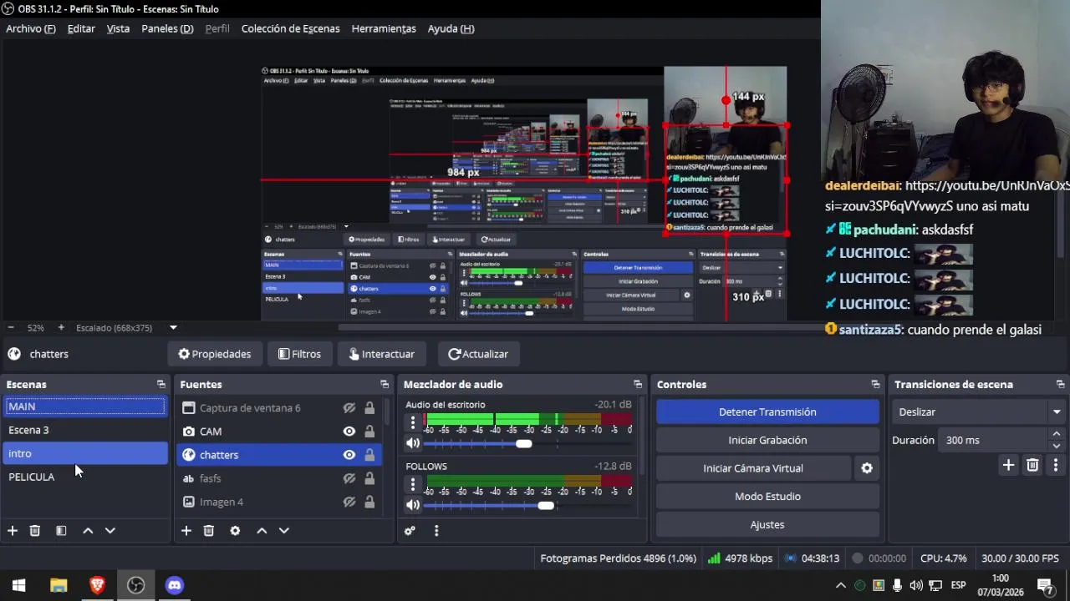Open FOLLOWS channel options dots
Image resolution: width=1070 pixels, height=601 pixels.
coord(412,485)
